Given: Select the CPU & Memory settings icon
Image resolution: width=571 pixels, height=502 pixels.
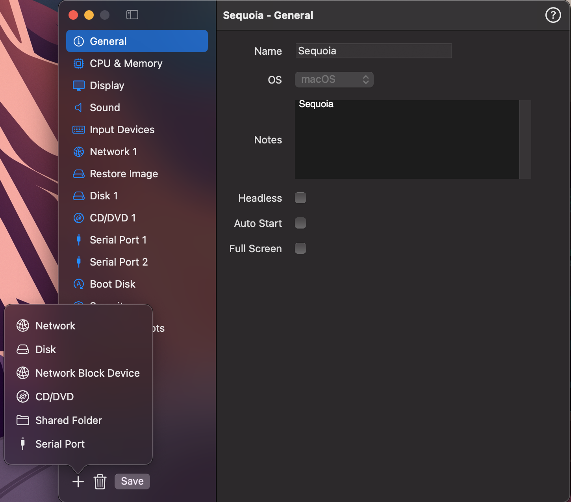Looking at the screenshot, I should (78, 63).
